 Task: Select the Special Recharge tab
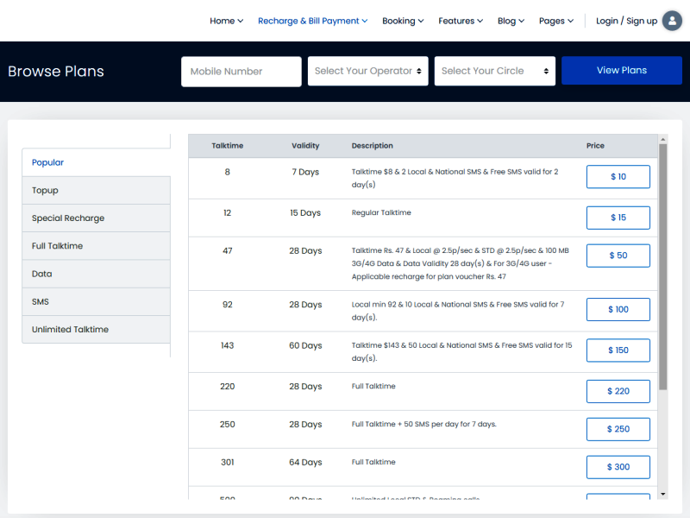96,218
